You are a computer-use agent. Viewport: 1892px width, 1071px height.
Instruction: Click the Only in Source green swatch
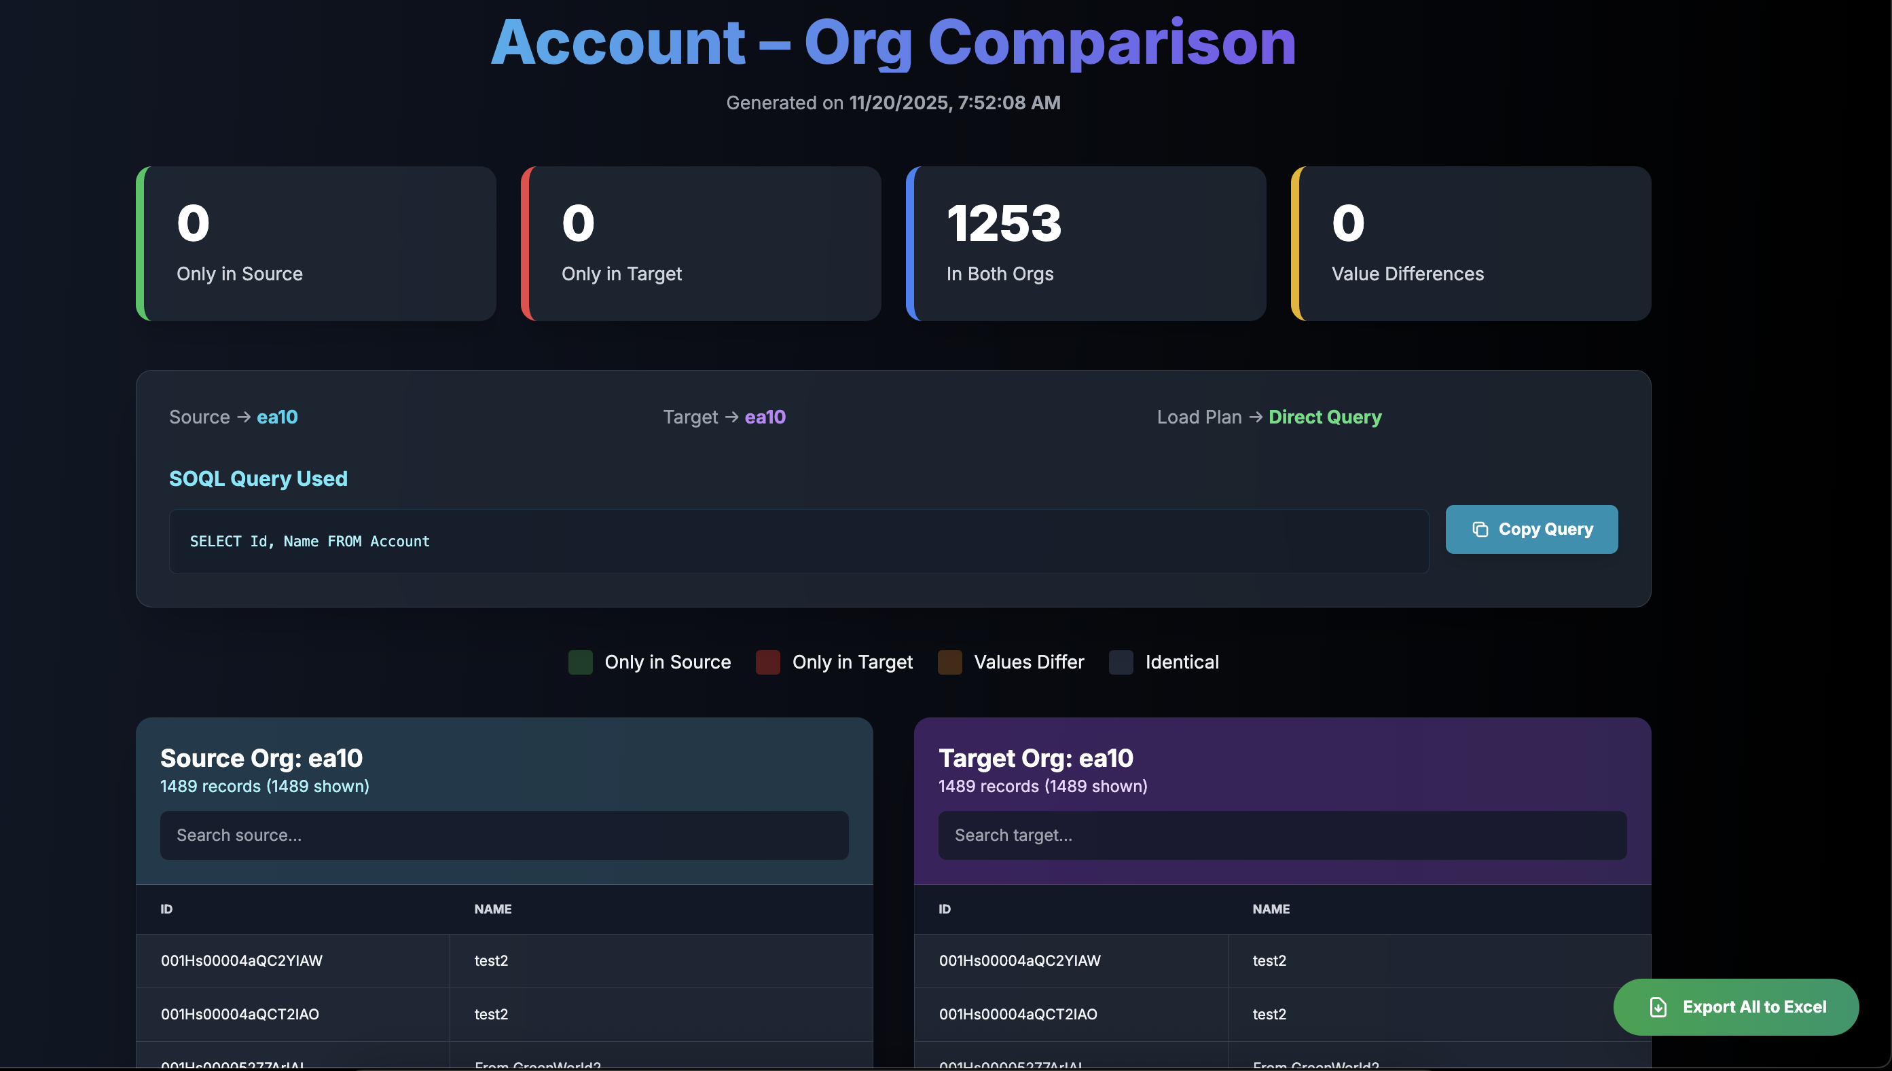(580, 662)
